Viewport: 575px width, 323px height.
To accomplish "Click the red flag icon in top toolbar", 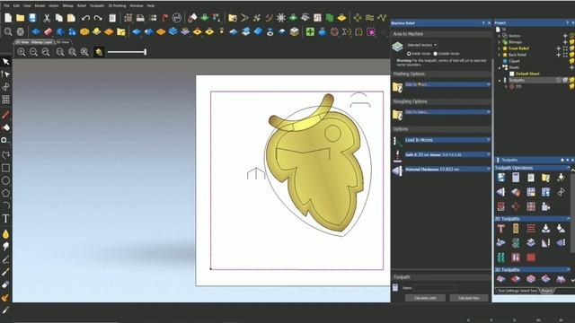I will [164, 18].
